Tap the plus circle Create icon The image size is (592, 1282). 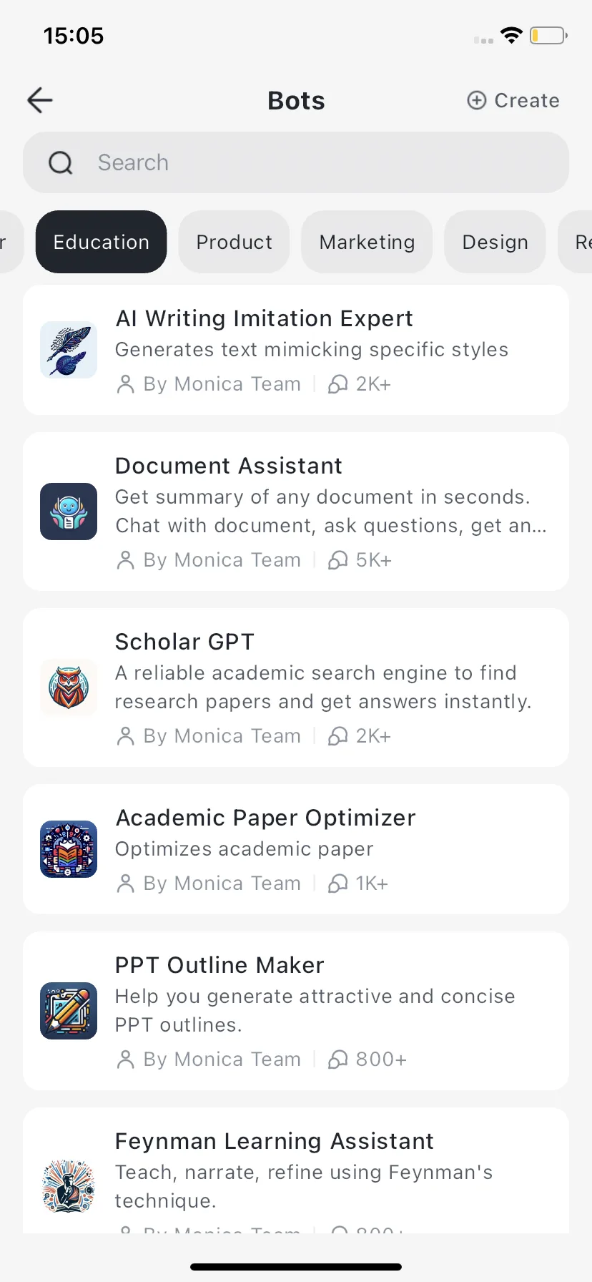477,100
